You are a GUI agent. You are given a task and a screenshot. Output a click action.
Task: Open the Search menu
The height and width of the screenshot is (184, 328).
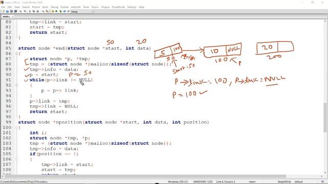point(26,7)
